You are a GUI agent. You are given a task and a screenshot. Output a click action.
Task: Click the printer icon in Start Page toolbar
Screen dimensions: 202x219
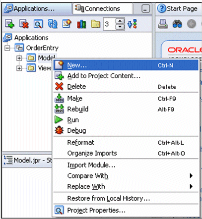coord(163,24)
